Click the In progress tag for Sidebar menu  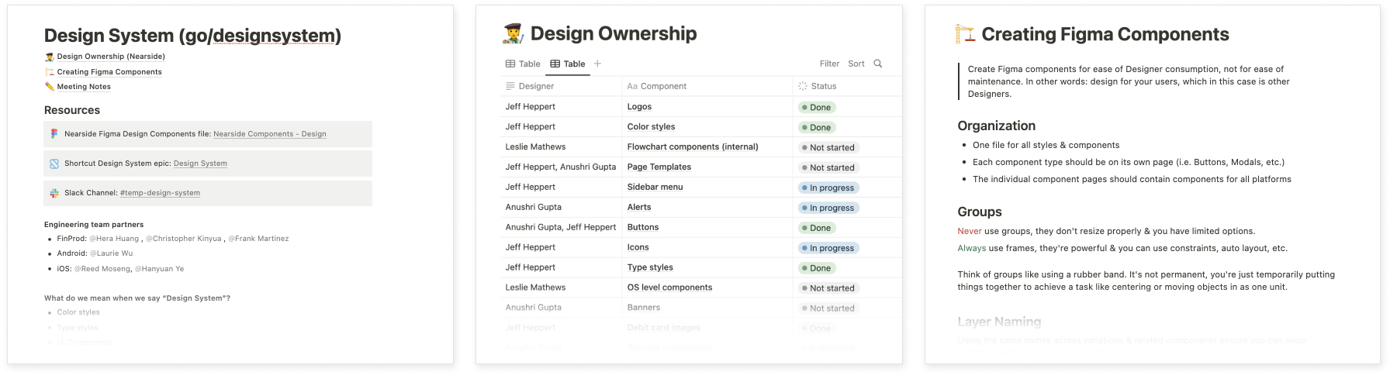click(828, 188)
